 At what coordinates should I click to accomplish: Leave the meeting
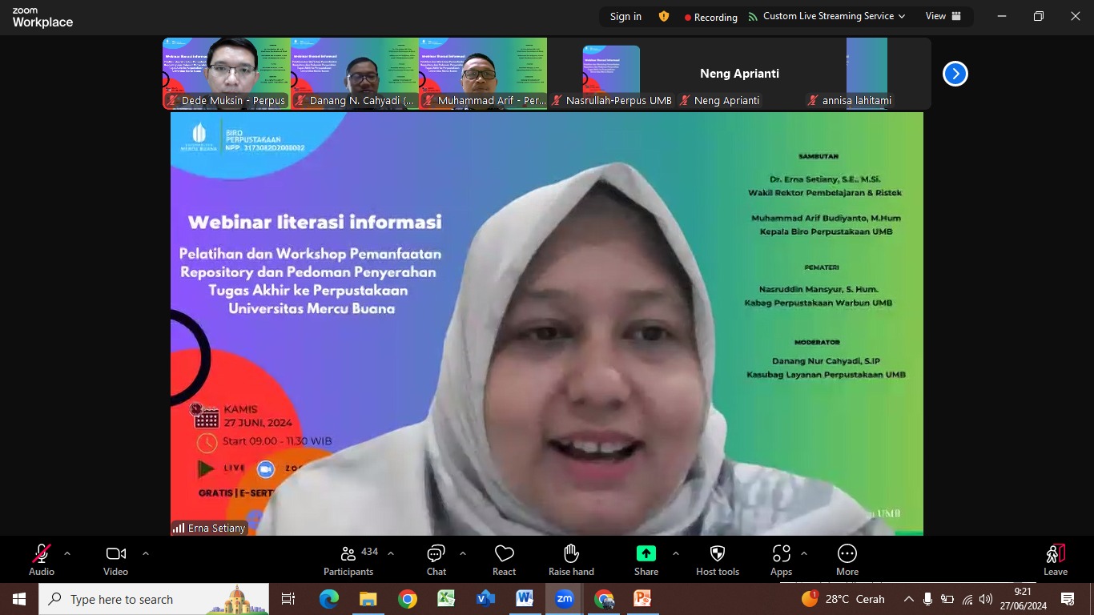tap(1055, 560)
